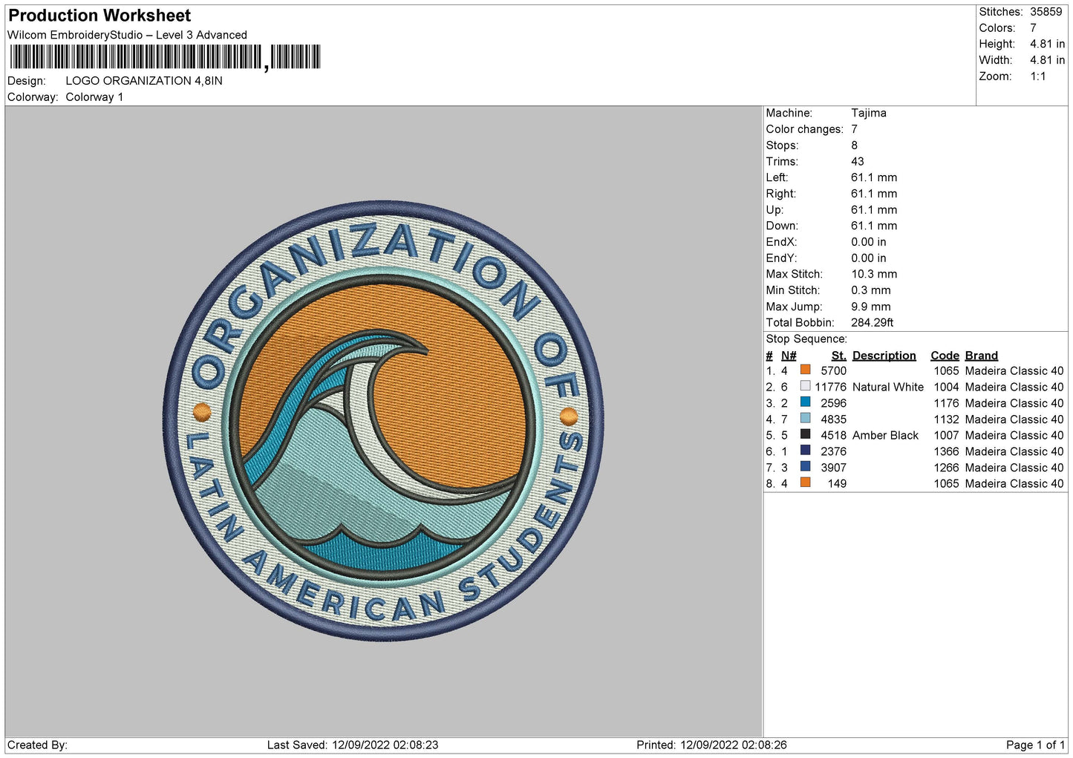
Task: Click the Brand column header
Action: click(982, 356)
